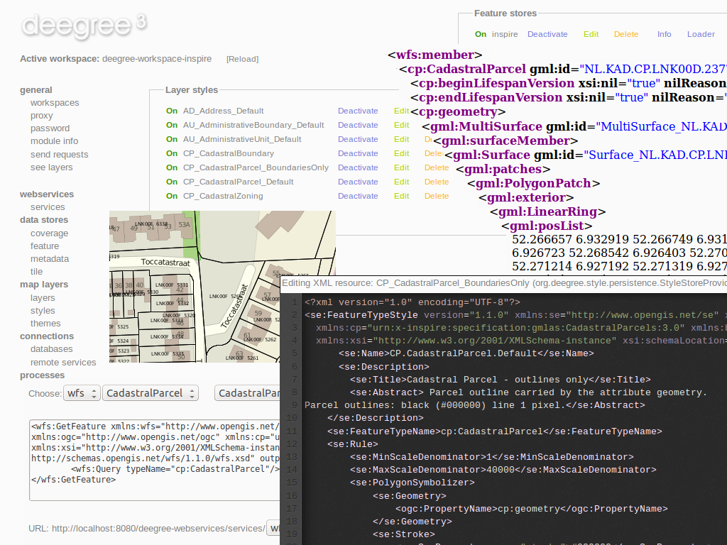Open tile data stores
The image size is (727, 545).
point(37,272)
